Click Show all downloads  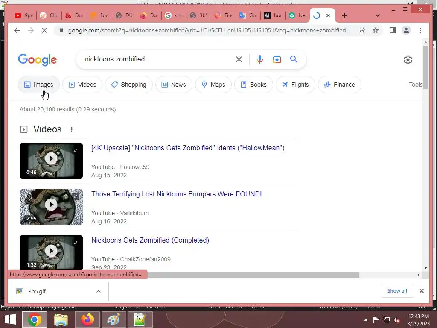[397, 291]
